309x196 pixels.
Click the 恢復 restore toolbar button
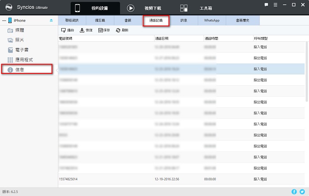coord(86,30)
